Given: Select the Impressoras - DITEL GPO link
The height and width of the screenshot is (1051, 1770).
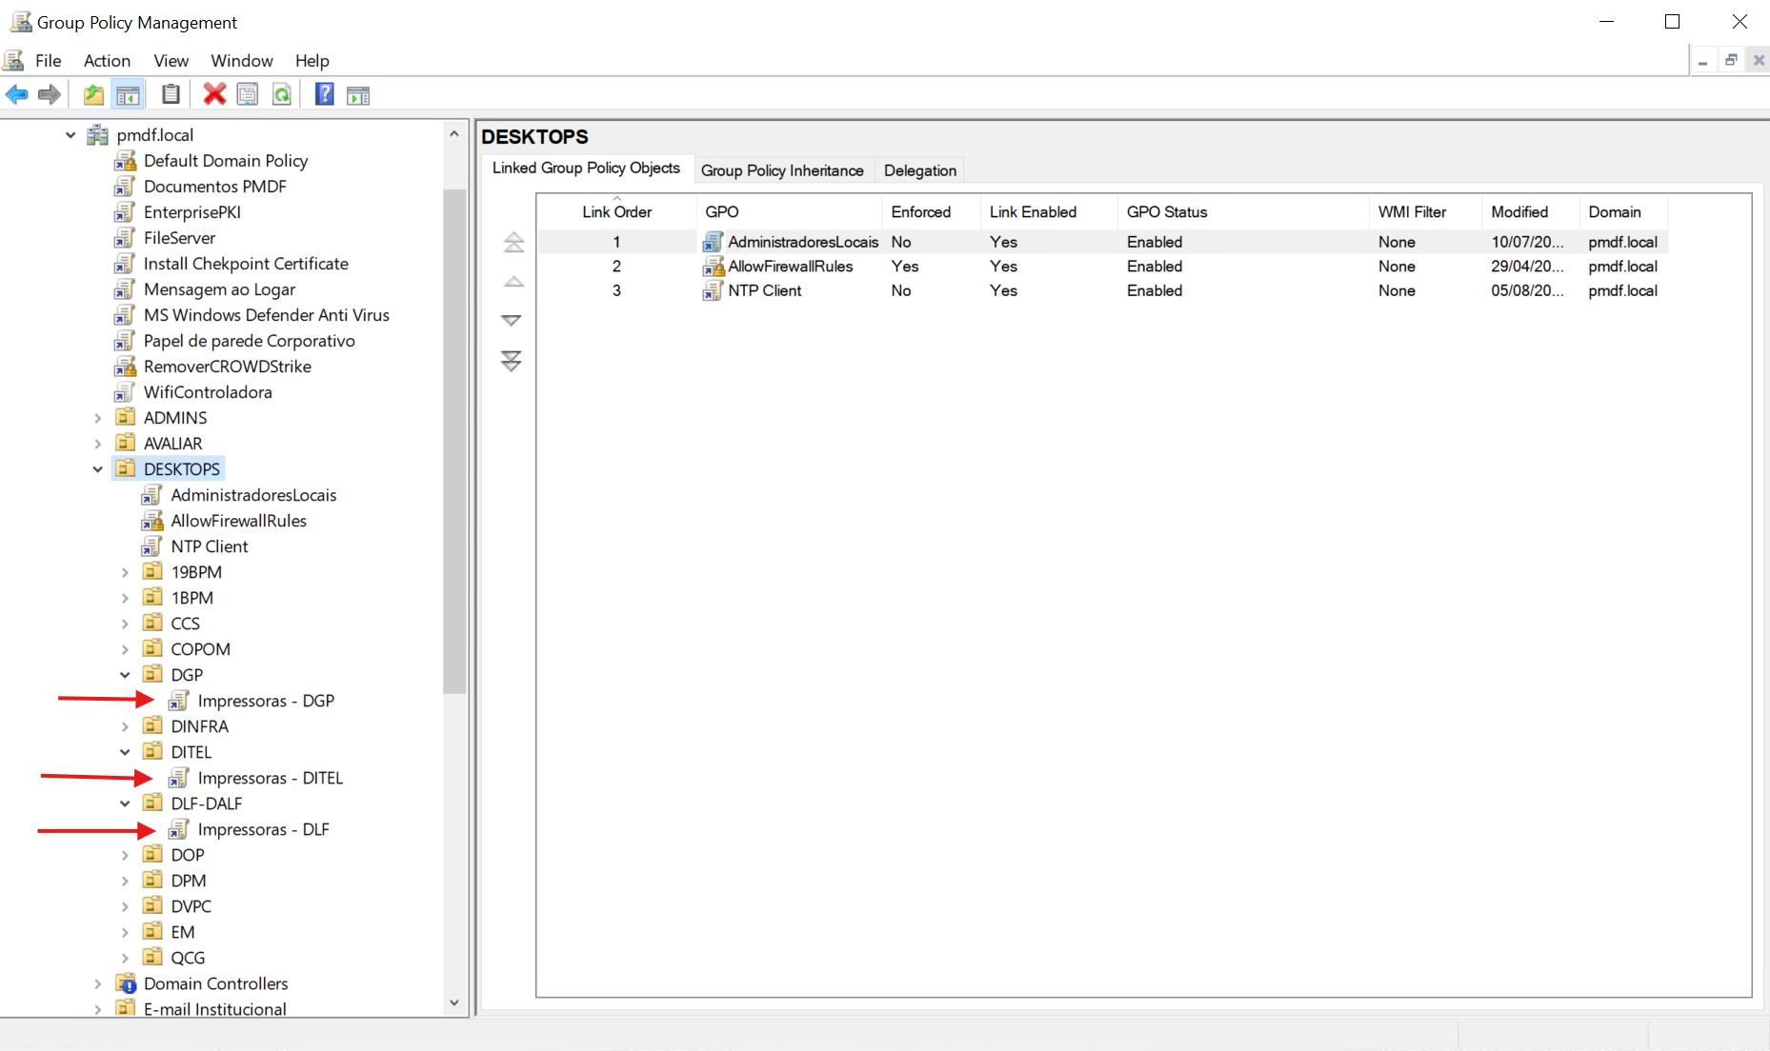Looking at the screenshot, I should (270, 778).
